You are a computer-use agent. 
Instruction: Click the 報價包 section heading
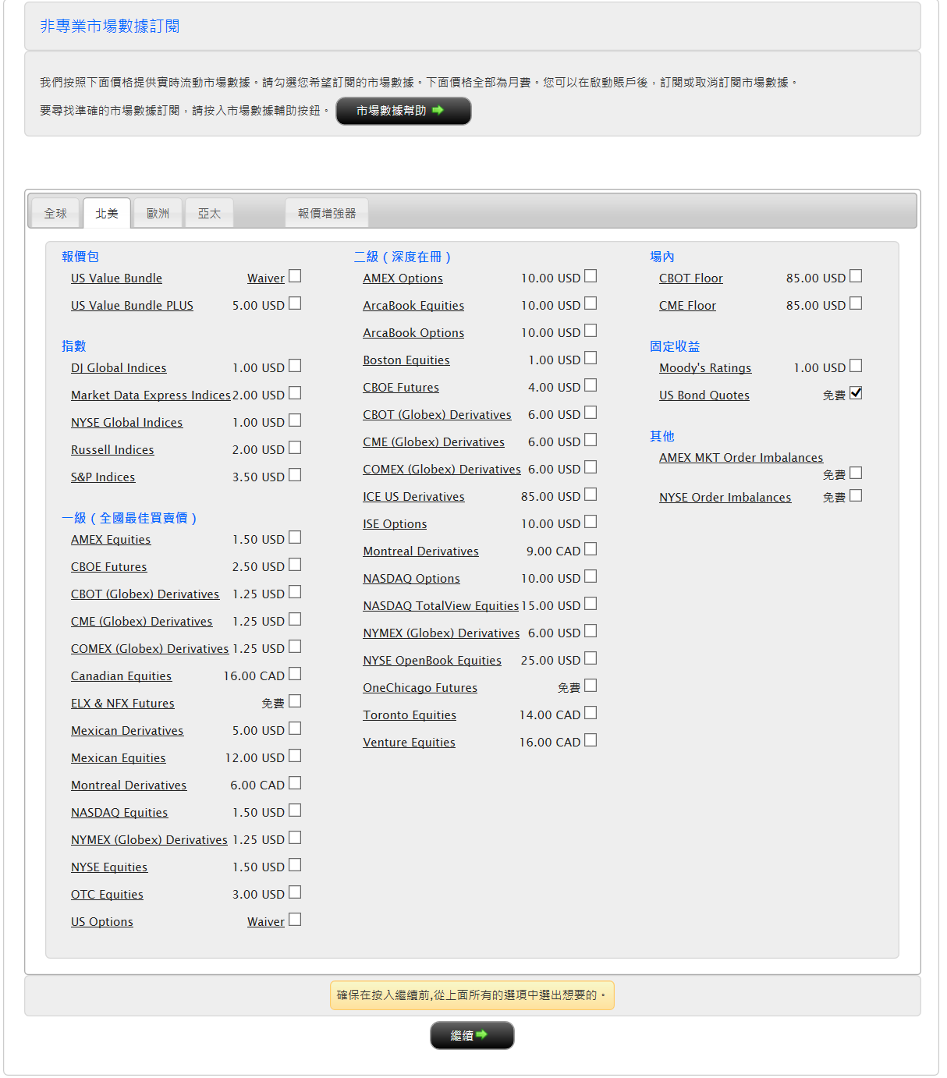[x=80, y=257]
